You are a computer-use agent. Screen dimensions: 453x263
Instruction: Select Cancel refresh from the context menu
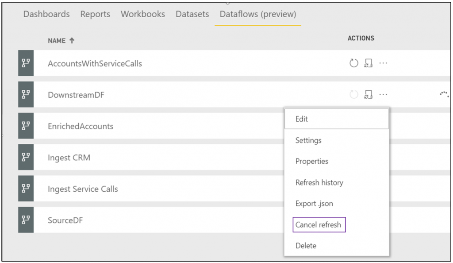319,224
